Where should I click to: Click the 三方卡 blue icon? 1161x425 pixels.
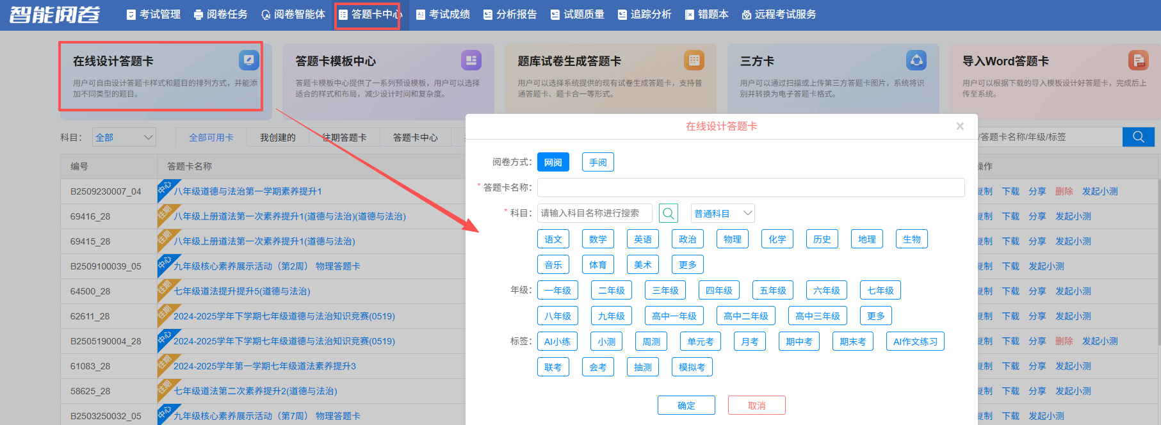[916, 60]
